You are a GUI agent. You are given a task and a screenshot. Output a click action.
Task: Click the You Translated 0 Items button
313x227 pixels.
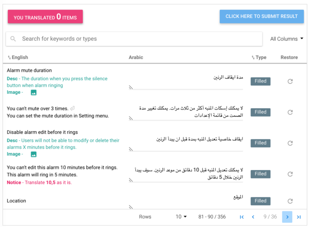tap(45, 17)
